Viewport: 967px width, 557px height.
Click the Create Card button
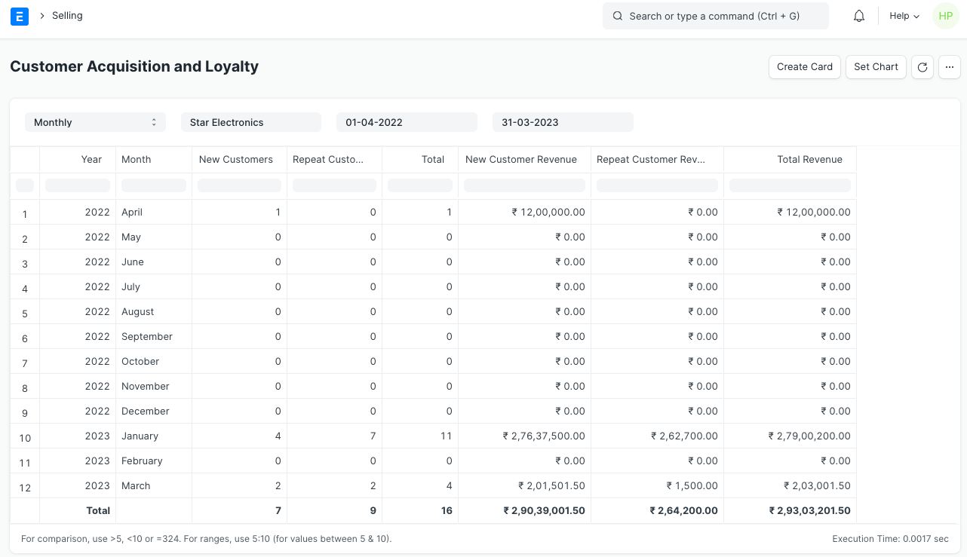click(x=804, y=67)
